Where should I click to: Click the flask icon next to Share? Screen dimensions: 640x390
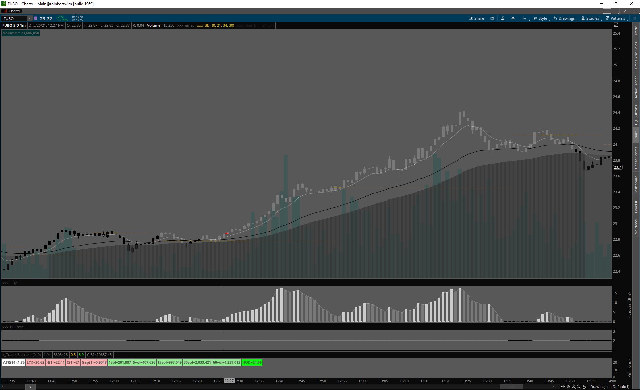[x=503, y=18]
